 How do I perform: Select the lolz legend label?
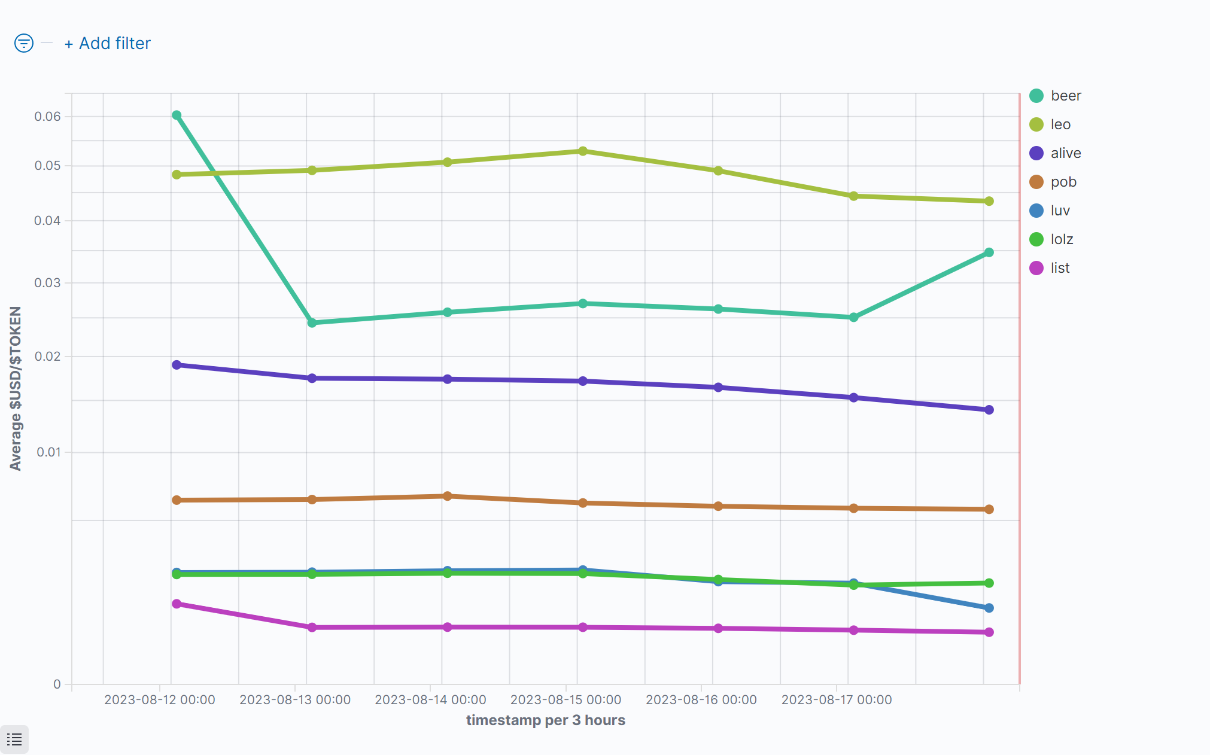1062,239
